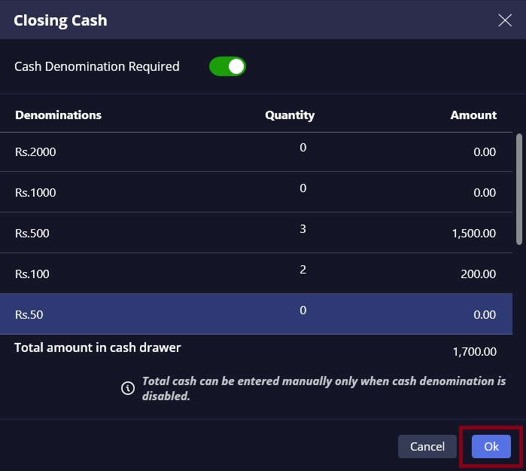
Task: Click the info icon beside the note
Action: point(128,388)
